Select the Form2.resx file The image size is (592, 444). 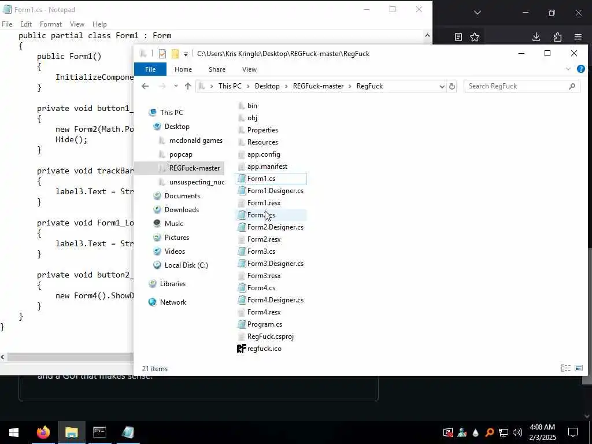(264, 239)
